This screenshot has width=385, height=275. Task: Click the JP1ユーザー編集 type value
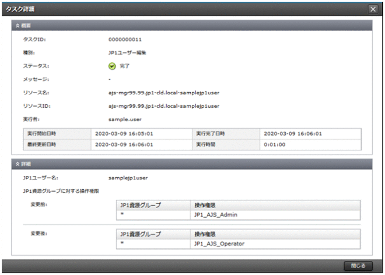[127, 53]
